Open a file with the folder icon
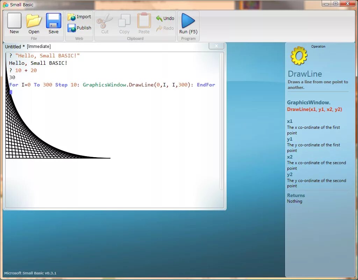The image size is (358, 280). click(x=34, y=23)
